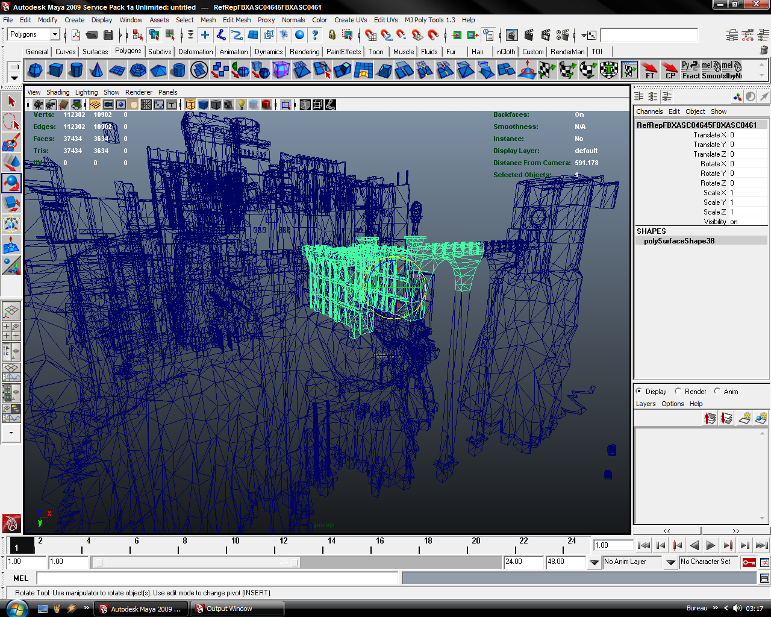
Task: Toggle wireframe display cube in viewport toolbar
Action: click(x=190, y=105)
